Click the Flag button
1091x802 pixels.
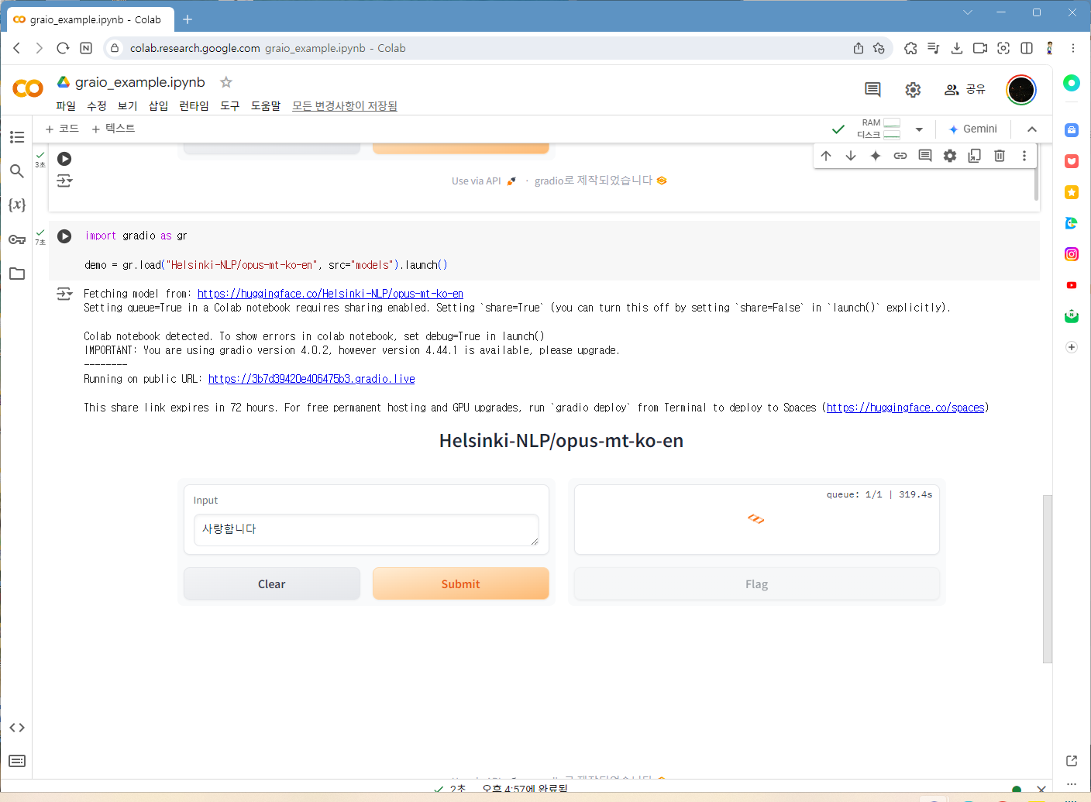pos(757,583)
